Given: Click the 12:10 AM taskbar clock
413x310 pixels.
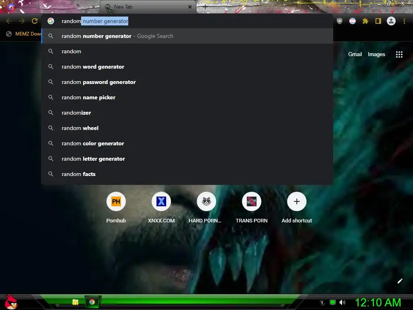Looking at the screenshot, I should tap(378, 302).
